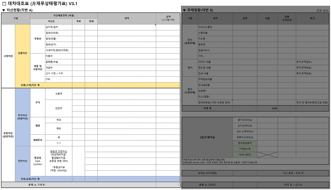
Task: Click the '현재' column header
Action: (x=91, y=21)
